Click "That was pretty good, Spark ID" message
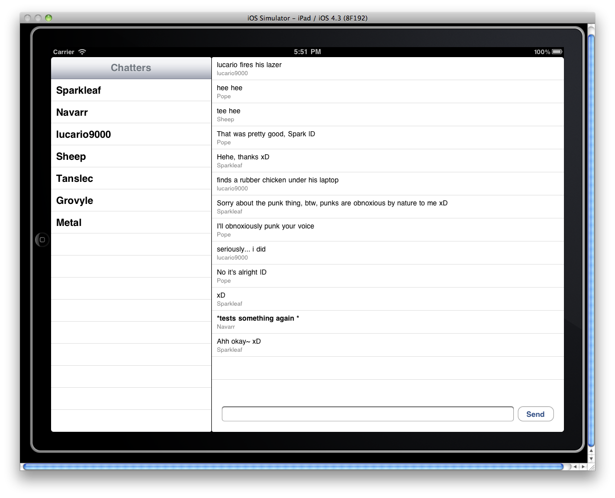Viewport: 615px width, 498px height. (388, 138)
